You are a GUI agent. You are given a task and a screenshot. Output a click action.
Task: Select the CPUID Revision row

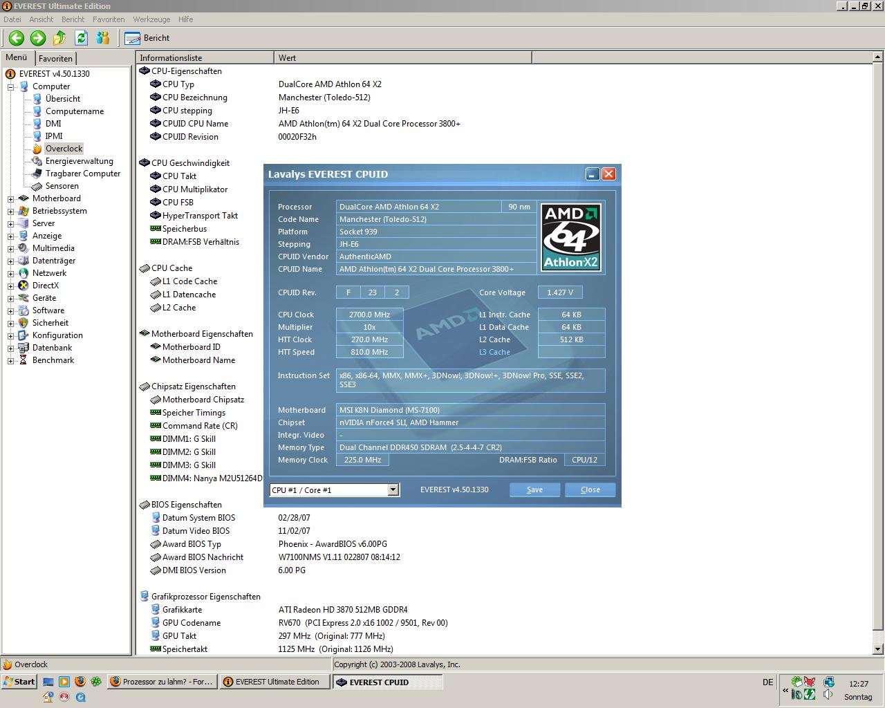tap(505, 137)
